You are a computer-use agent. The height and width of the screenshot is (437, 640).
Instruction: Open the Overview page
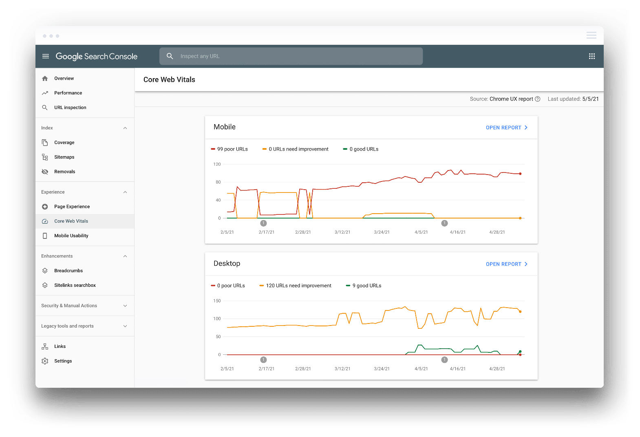85,79
